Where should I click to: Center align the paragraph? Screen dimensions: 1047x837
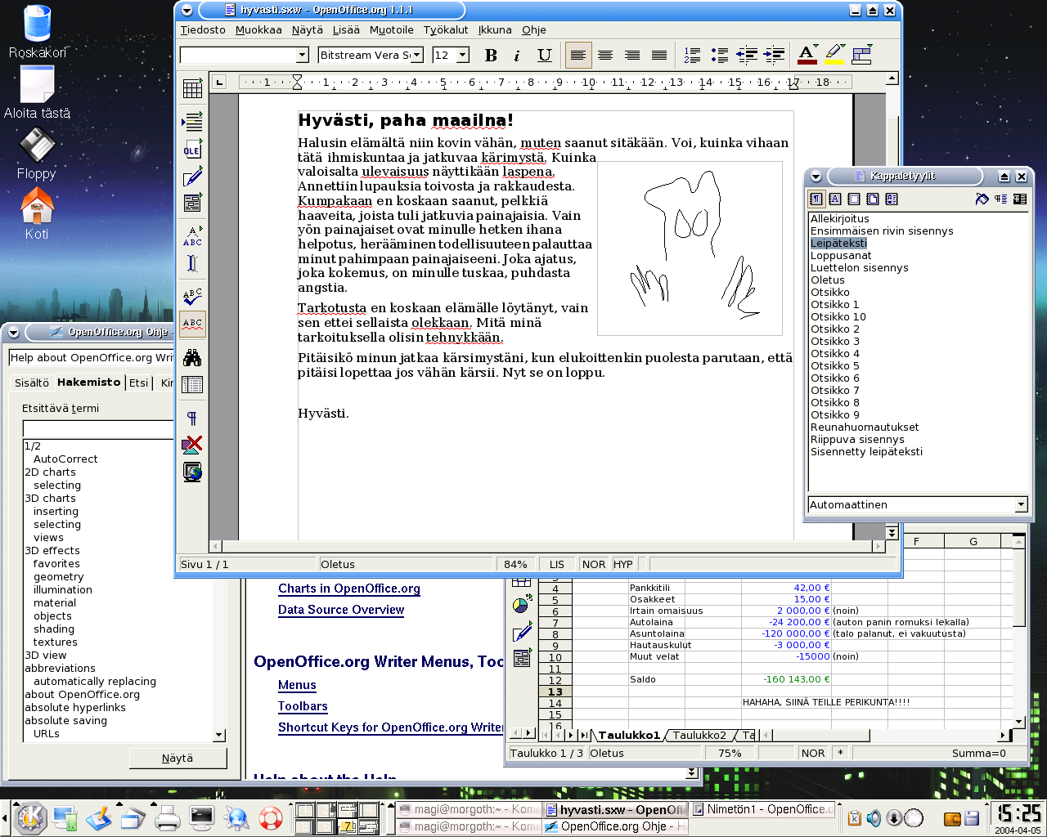[605, 56]
